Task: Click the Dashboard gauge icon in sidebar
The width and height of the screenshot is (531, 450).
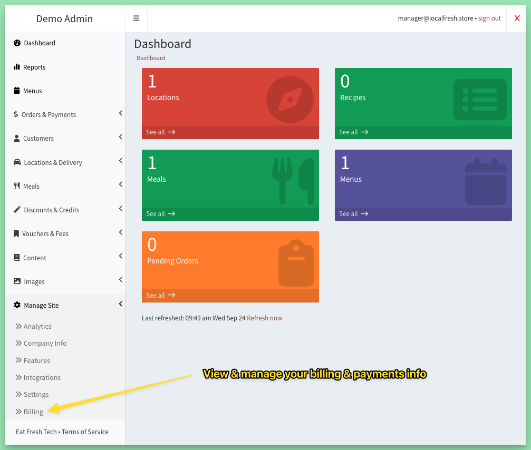Action: tap(17, 43)
